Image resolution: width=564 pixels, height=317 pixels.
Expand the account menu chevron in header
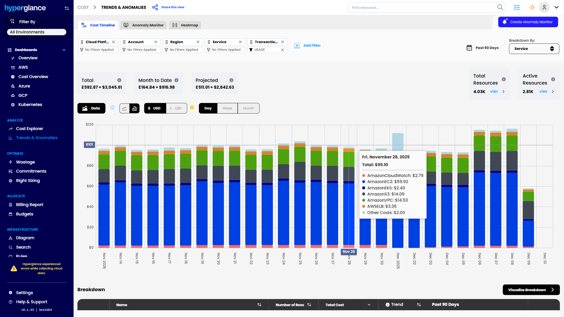(x=556, y=7)
